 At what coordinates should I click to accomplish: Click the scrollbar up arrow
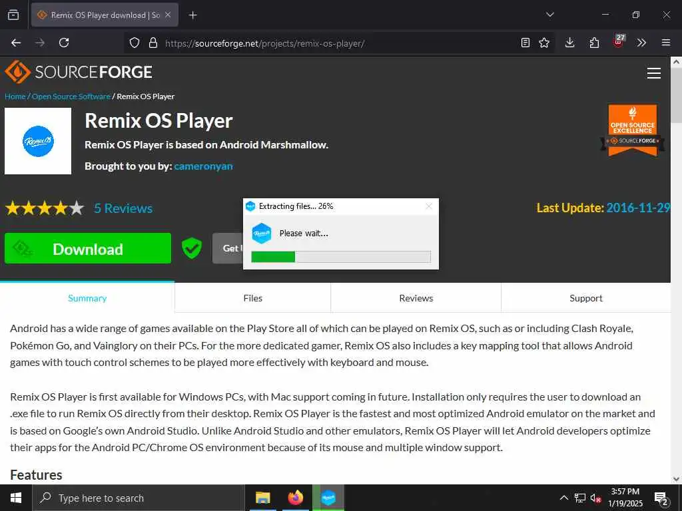click(677, 62)
